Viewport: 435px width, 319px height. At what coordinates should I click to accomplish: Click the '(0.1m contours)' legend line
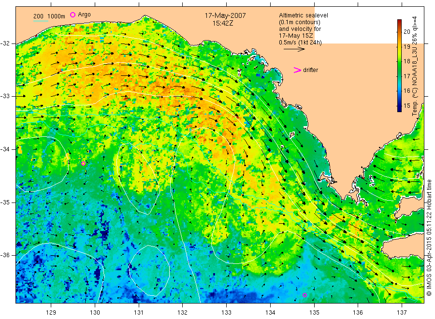click(299, 22)
